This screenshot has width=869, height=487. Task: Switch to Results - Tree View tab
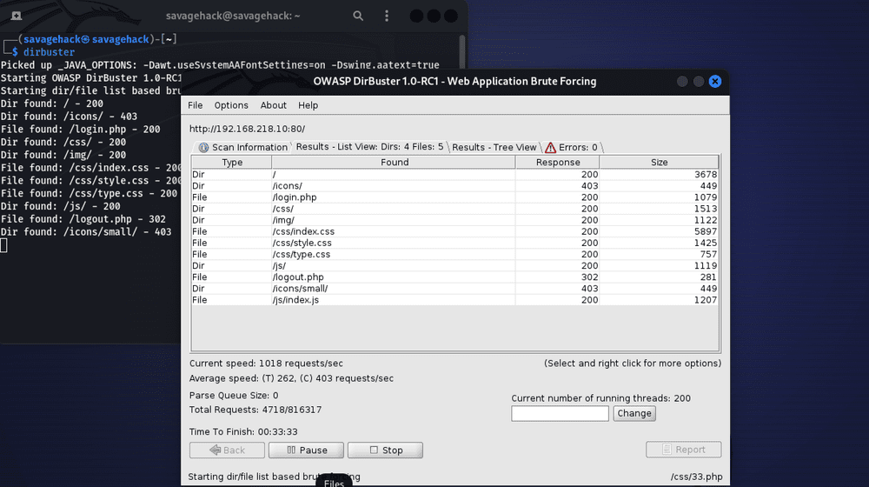pos(494,147)
